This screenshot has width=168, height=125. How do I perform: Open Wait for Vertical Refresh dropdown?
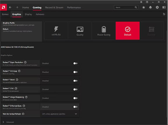click(60, 114)
